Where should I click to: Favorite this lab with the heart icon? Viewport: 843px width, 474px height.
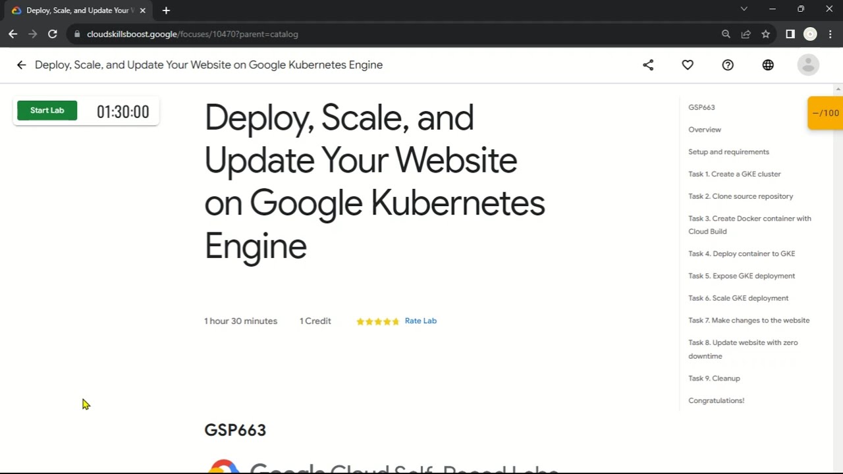(x=688, y=65)
